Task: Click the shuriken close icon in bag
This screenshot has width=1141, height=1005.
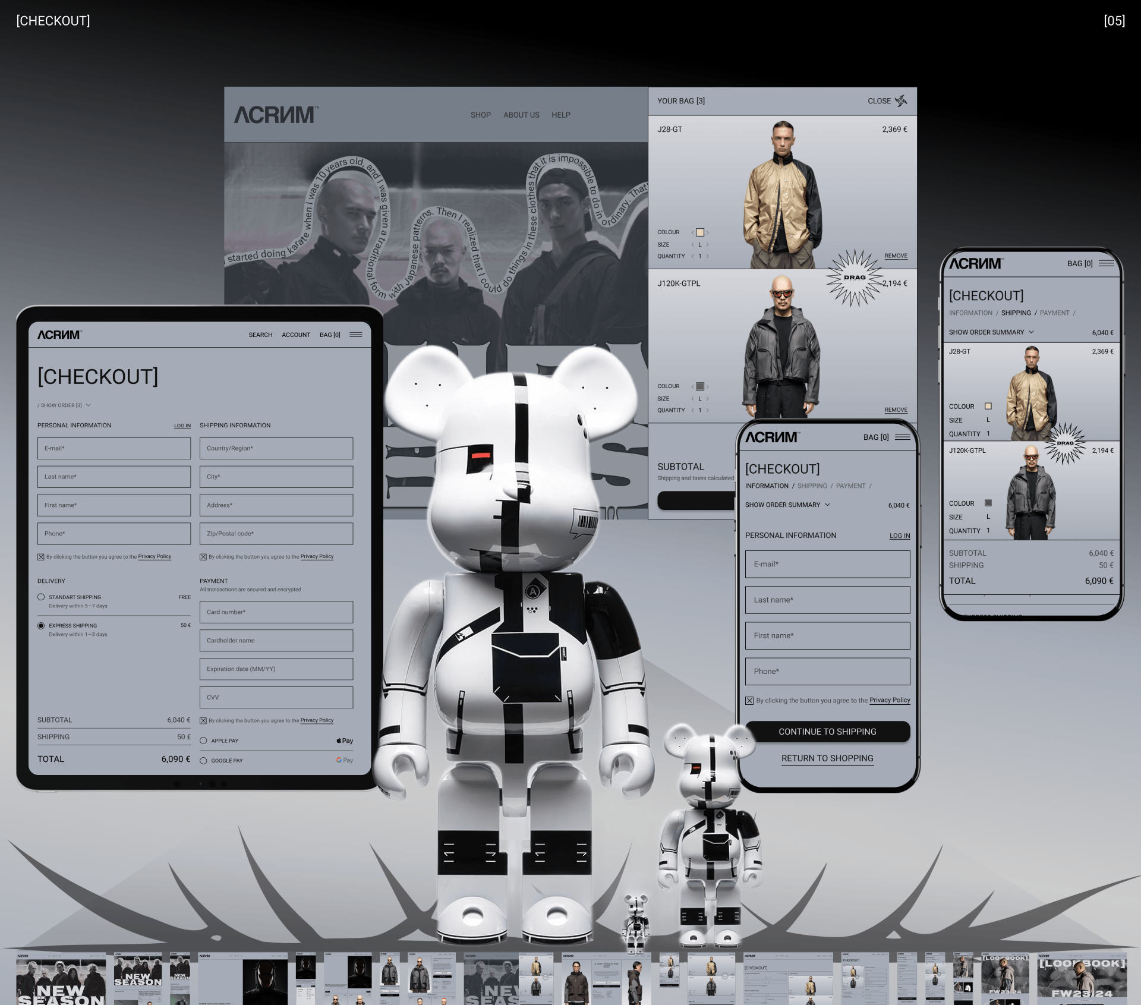Action: 901,100
